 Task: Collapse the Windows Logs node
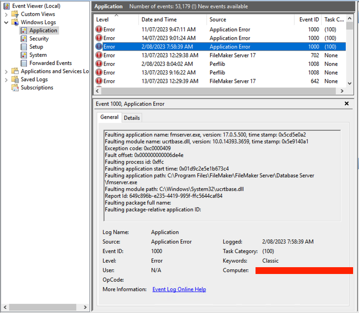(x=6, y=22)
